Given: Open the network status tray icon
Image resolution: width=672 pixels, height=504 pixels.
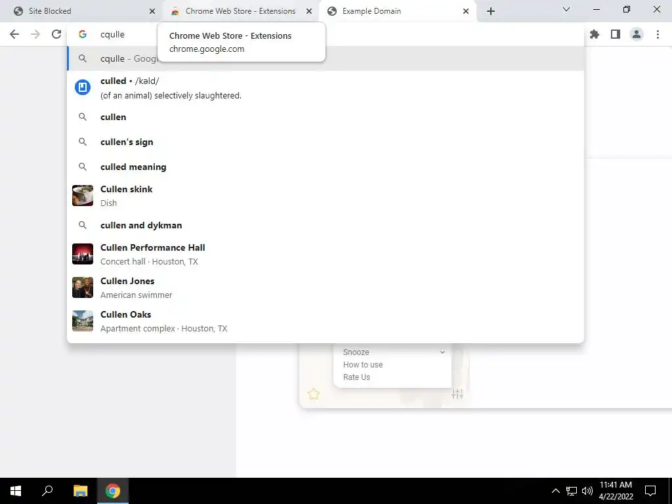Looking at the screenshot, I should coord(572,491).
